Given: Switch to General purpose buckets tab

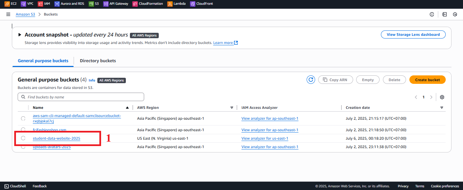Looking at the screenshot, I should coord(43,61).
